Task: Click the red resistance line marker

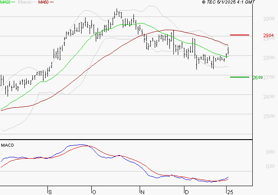Action: coord(239,35)
